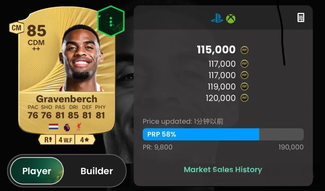The width and height of the screenshot is (325, 191).
Task: Click the Liverpool club crest
Action: pyautogui.click(x=79, y=127)
